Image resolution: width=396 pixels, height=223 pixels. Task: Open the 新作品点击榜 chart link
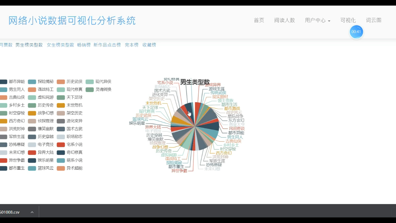point(107,45)
